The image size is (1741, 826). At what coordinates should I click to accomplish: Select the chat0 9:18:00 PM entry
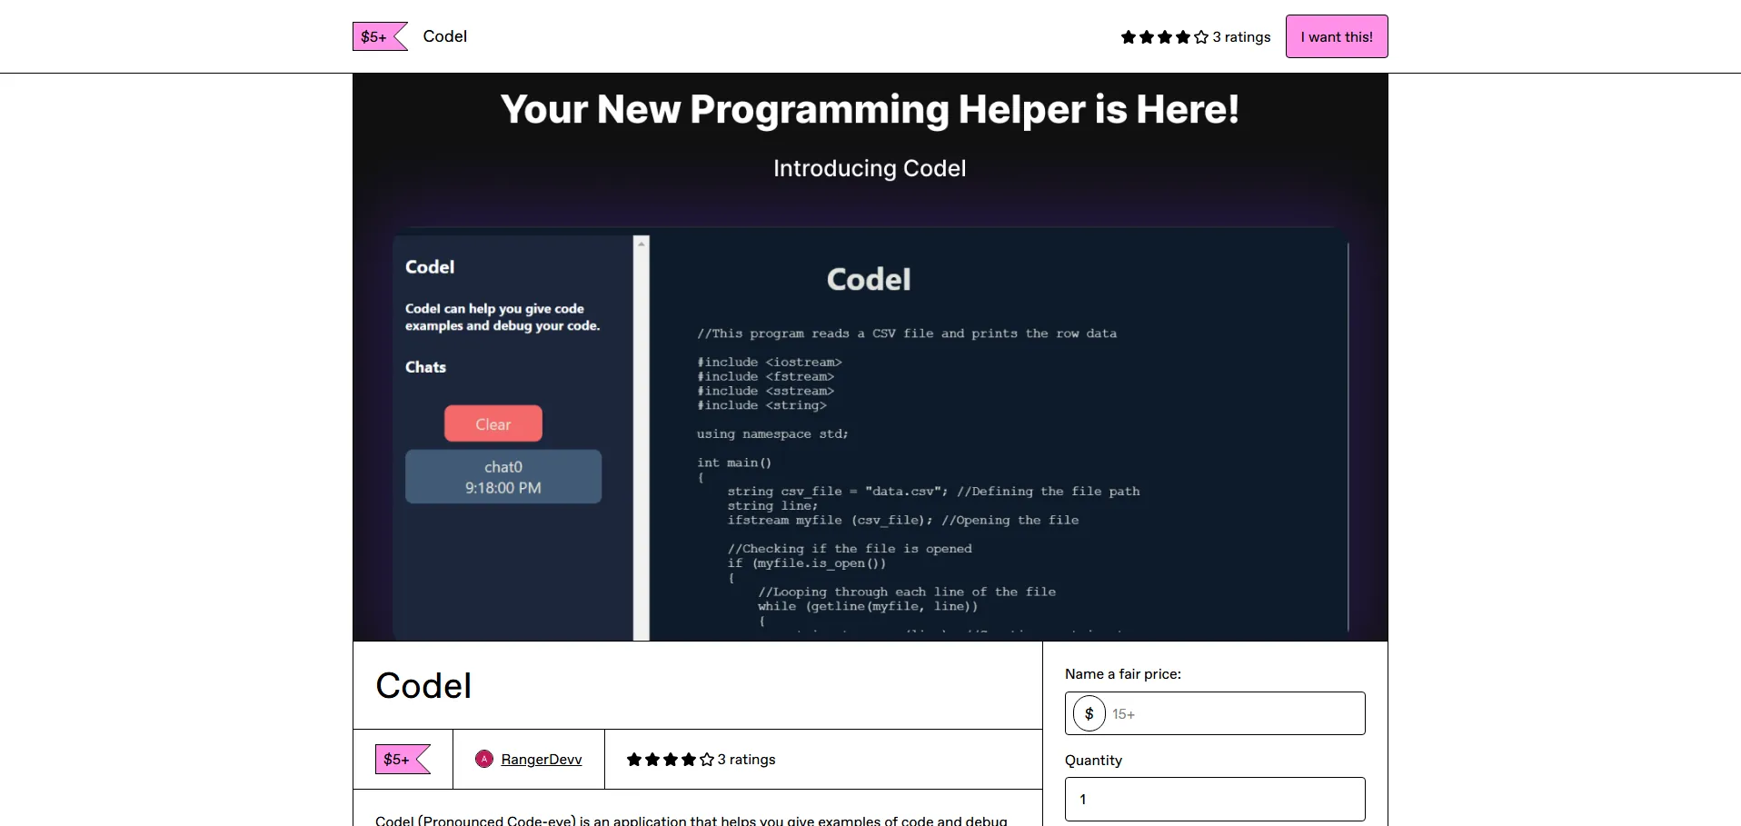point(503,477)
